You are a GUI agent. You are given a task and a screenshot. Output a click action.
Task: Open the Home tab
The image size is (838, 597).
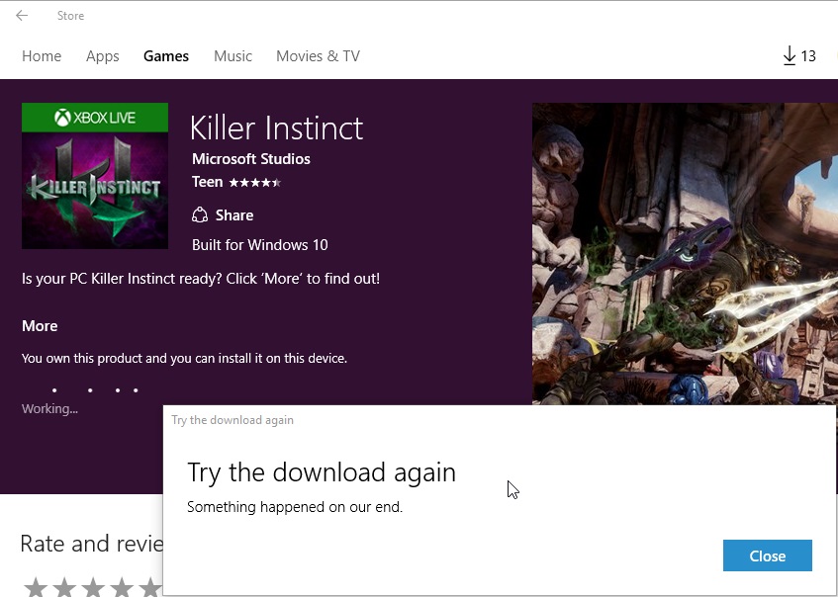click(42, 56)
